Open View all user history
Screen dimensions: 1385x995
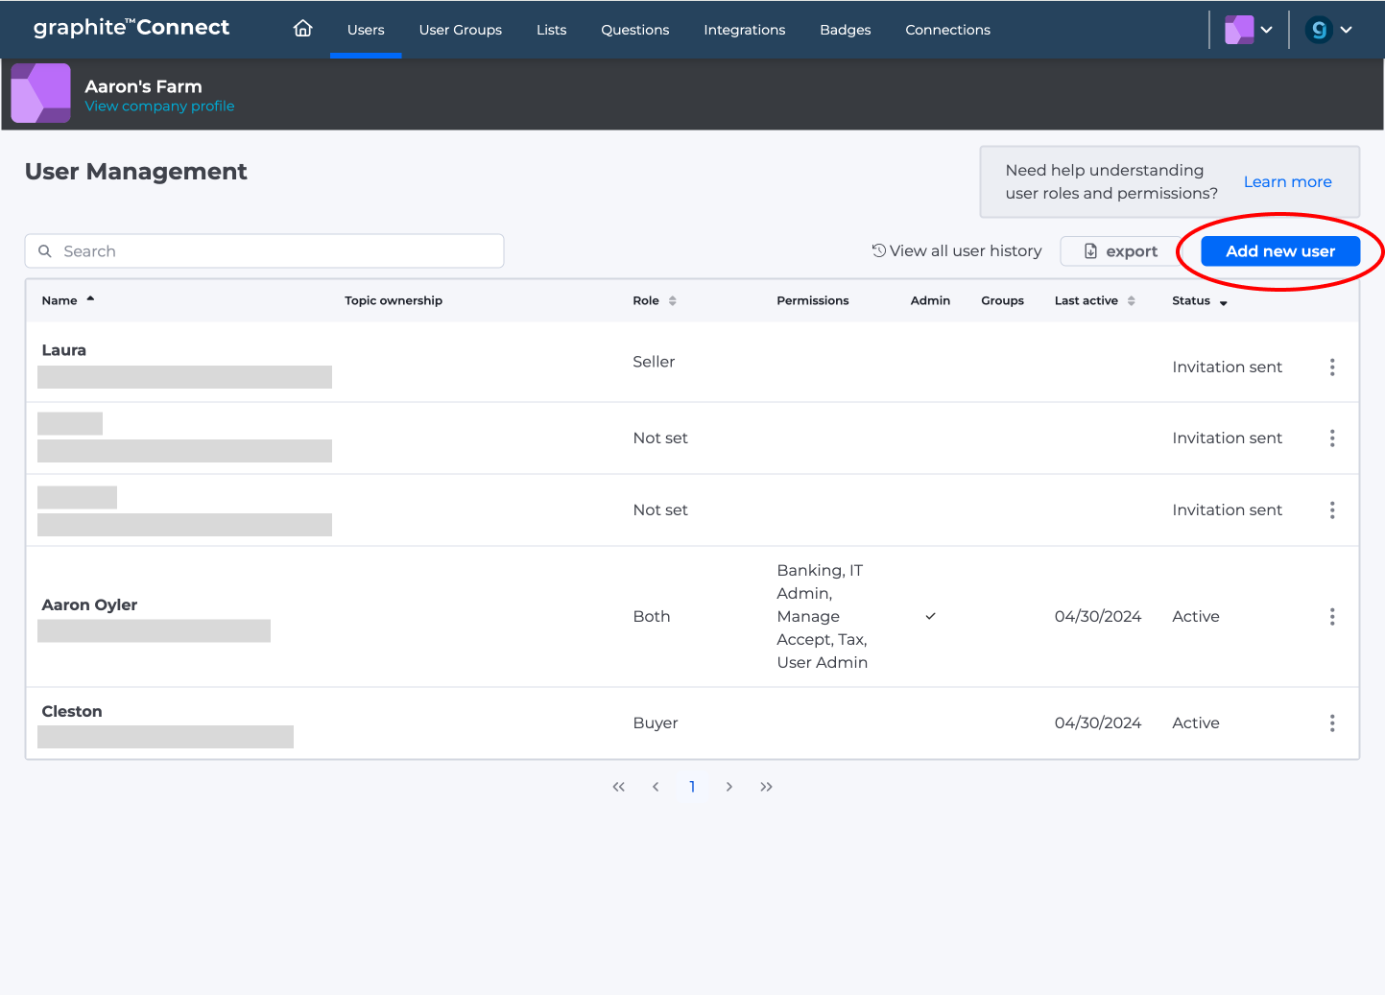pos(966,251)
